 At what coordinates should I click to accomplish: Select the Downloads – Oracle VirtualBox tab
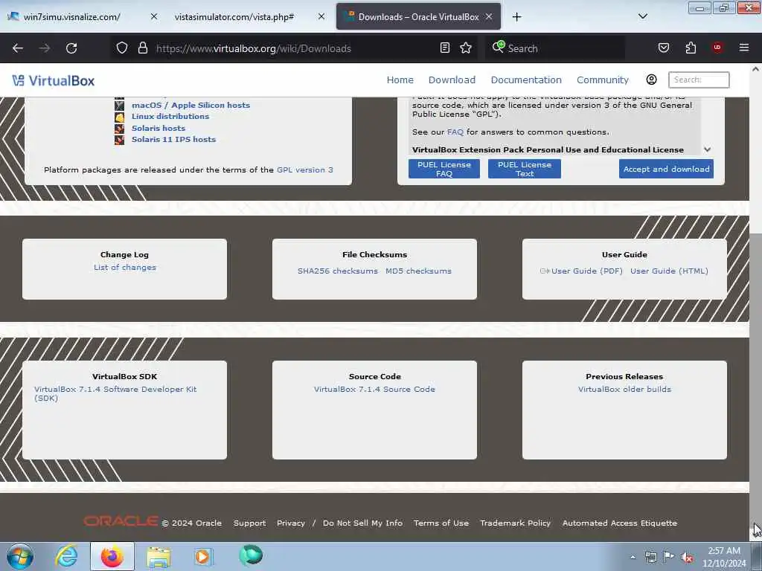pyautogui.click(x=418, y=16)
